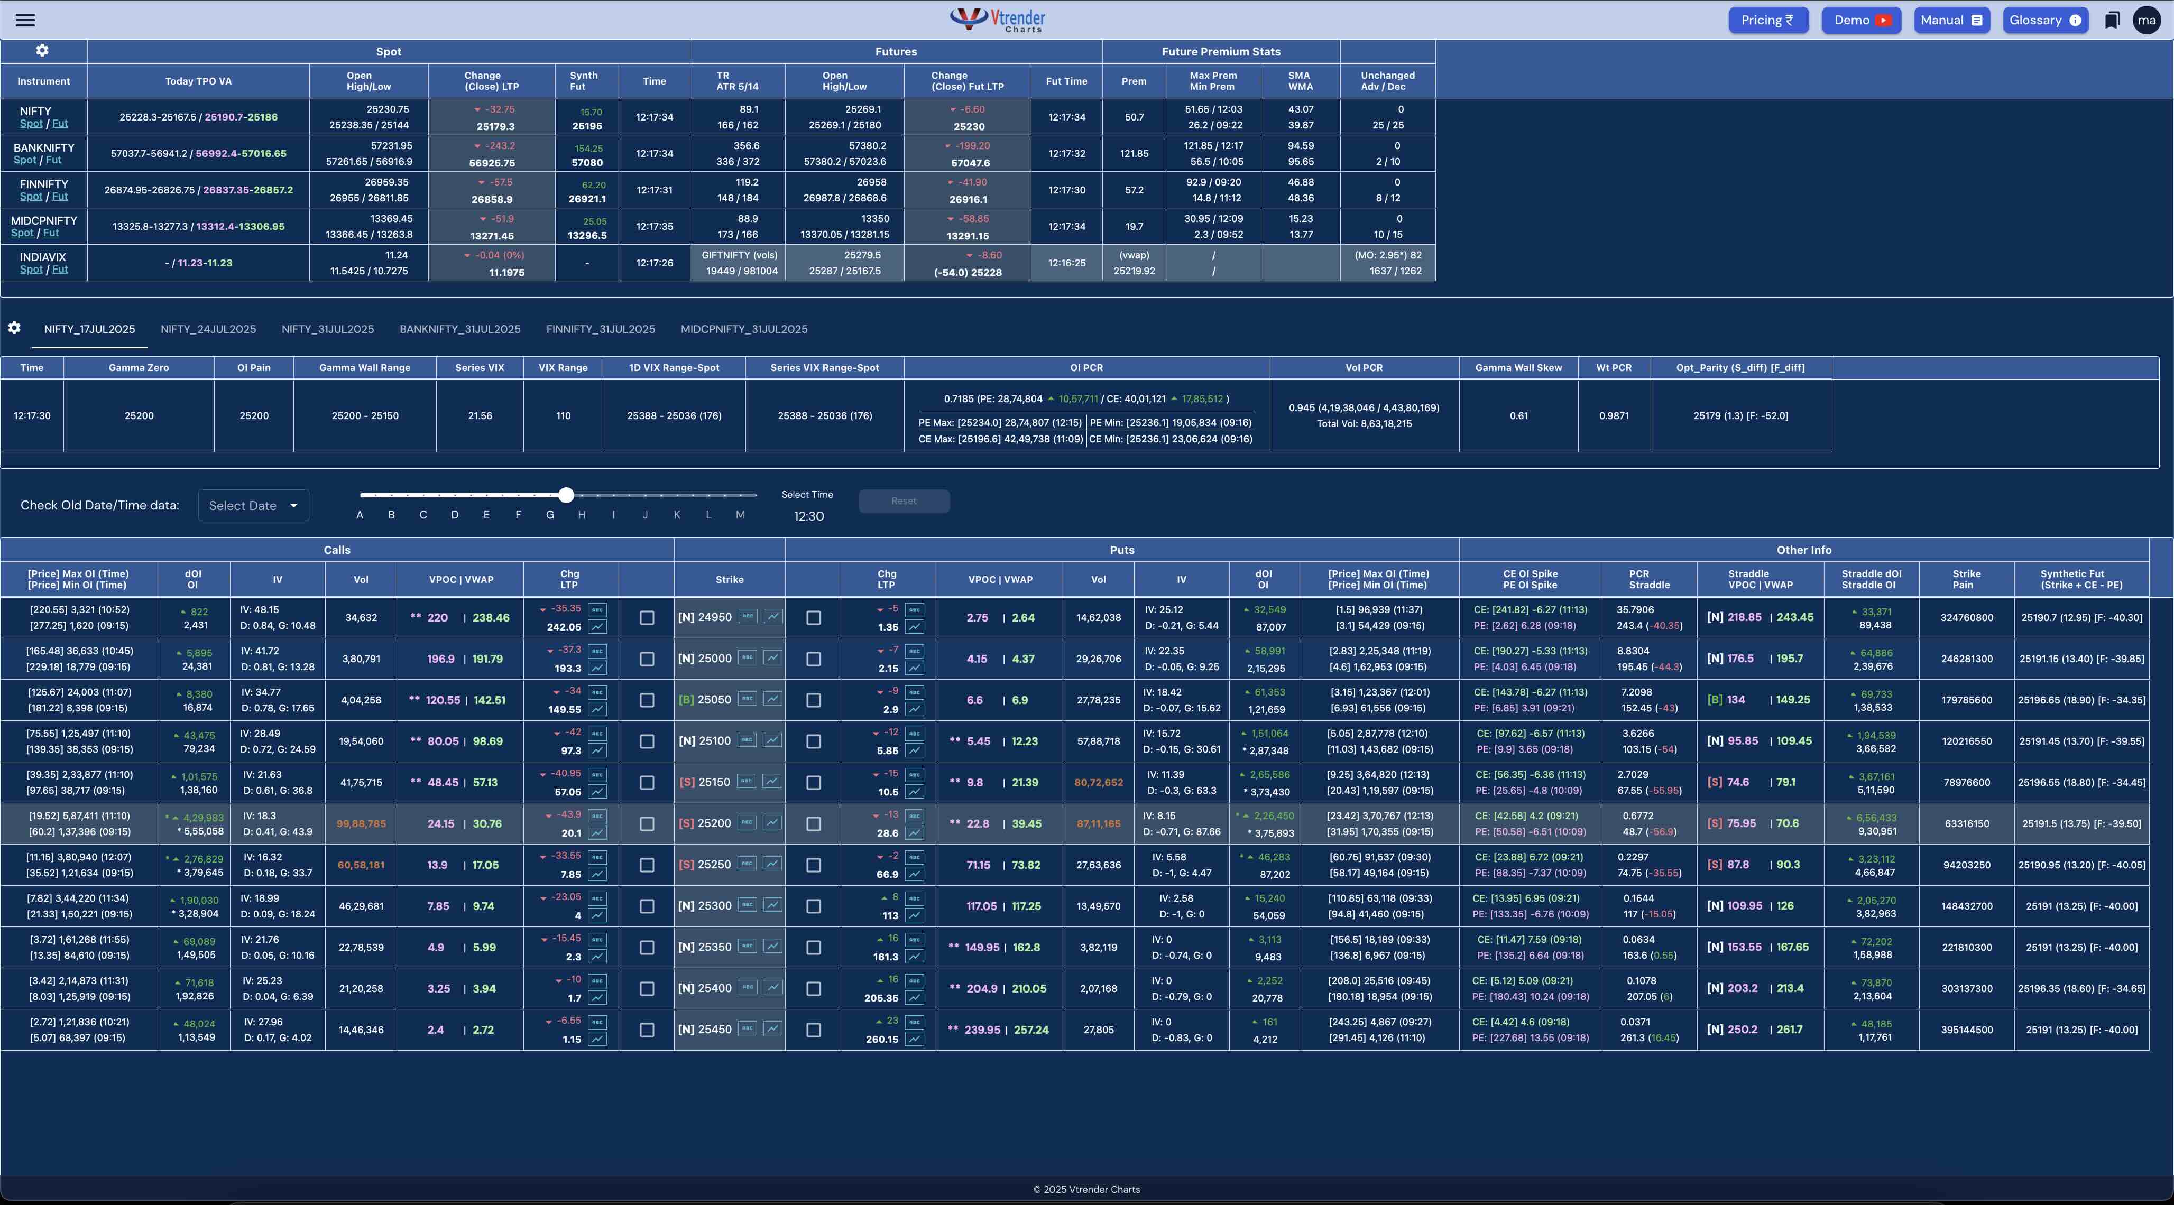Open the hamburger menu

click(25, 20)
